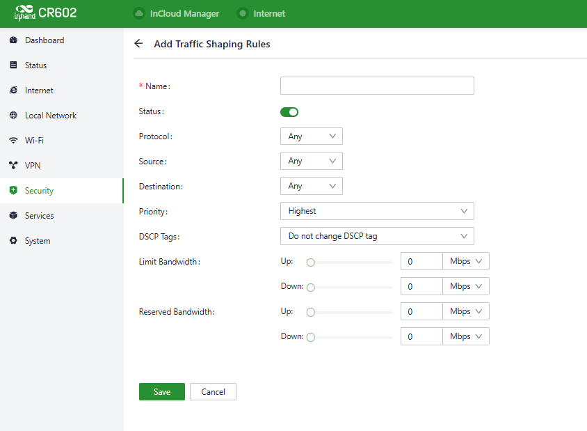
Task: Go back using the left arrow icon
Action: tap(138, 44)
